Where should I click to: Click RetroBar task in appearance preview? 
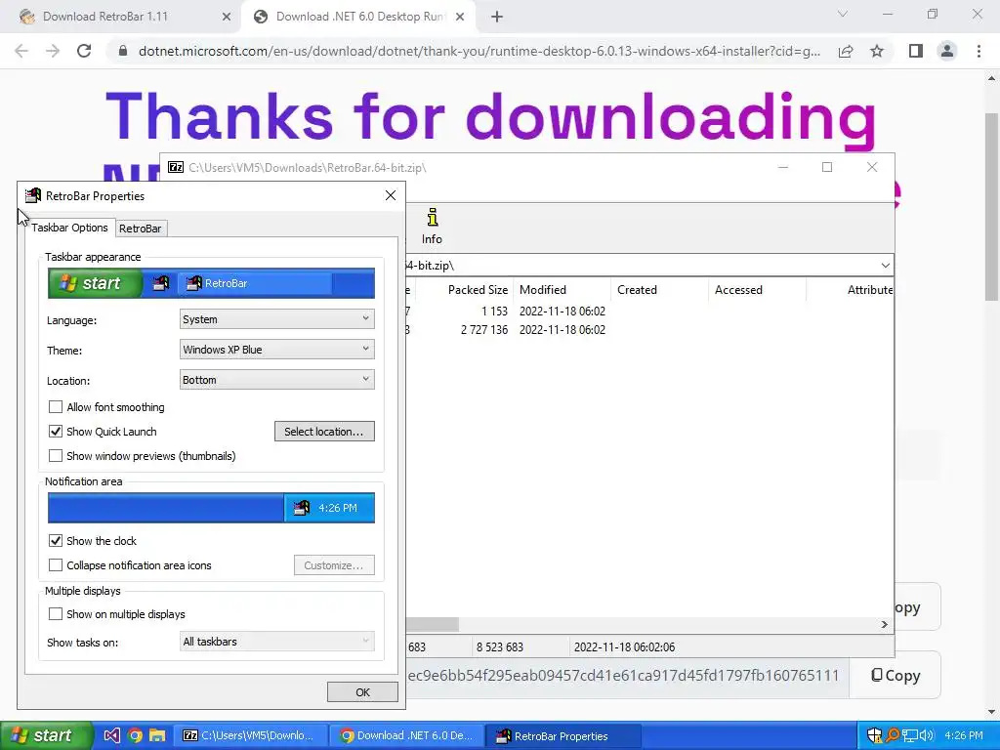pos(255,283)
